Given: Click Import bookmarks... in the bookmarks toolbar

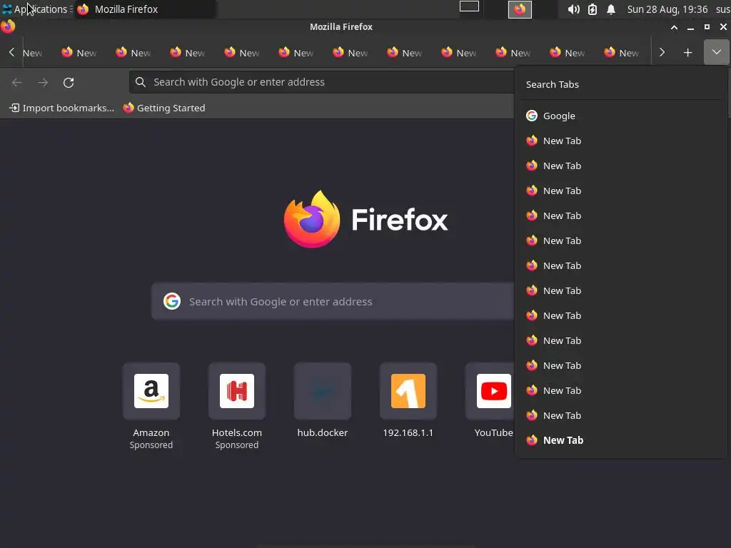Looking at the screenshot, I should (62, 108).
